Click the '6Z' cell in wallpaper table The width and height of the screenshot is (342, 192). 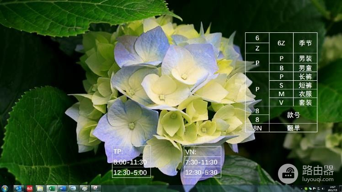281,43
